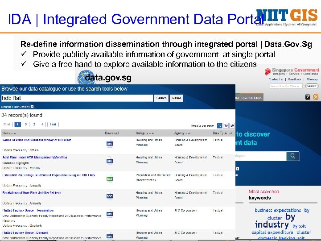Image resolution: width=321 pixels, height=241 pixels.
Task: Sort results by the Data Type column
Action: pyautogui.click(x=222, y=133)
